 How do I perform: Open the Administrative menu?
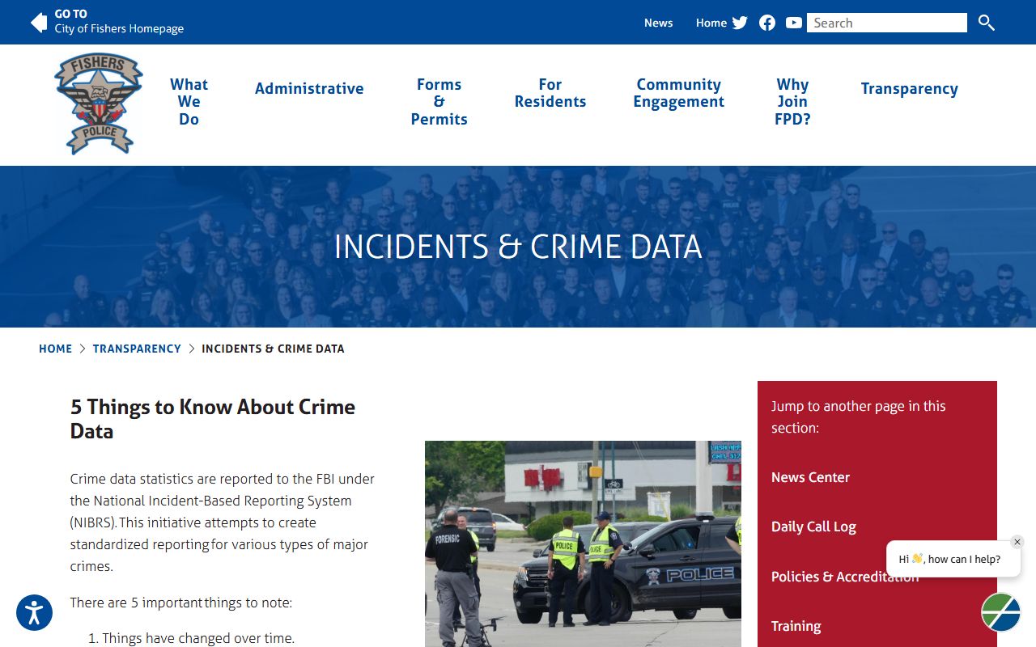tap(309, 89)
